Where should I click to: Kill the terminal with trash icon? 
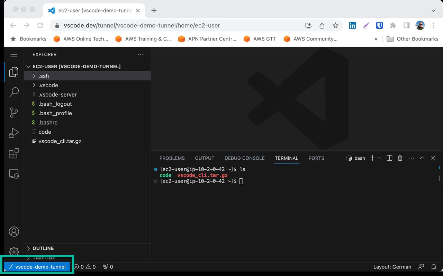(400, 158)
